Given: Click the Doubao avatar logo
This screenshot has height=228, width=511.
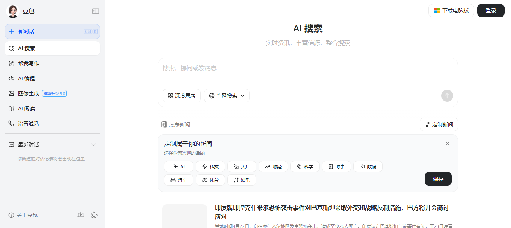Looking at the screenshot, I should pyautogui.click(x=13, y=11).
